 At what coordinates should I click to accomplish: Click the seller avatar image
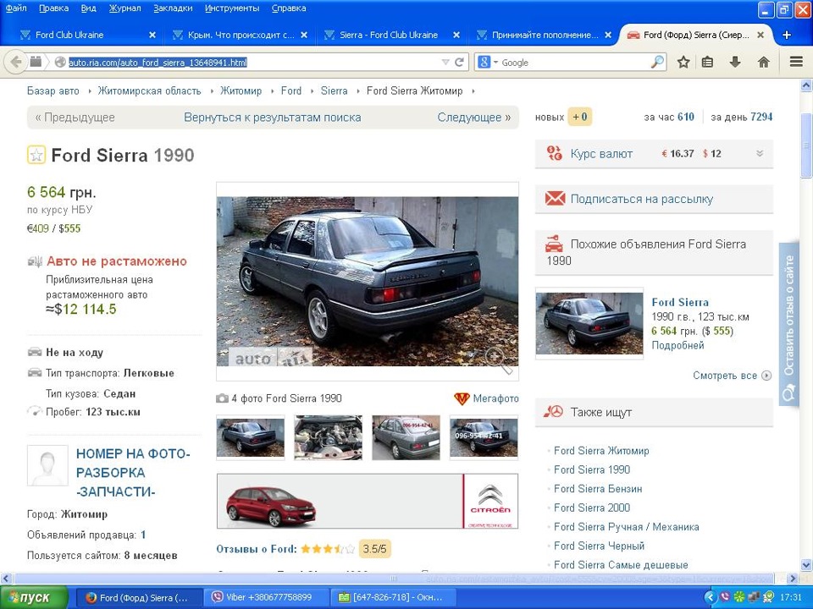(47, 465)
